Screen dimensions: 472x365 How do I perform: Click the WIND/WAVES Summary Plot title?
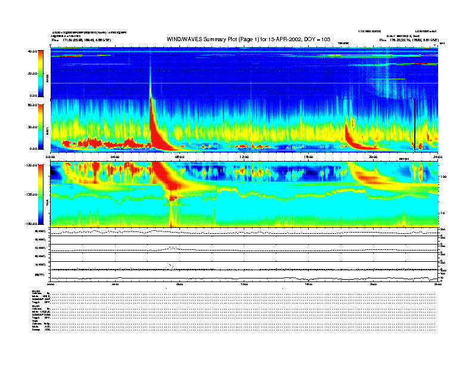[x=249, y=39]
